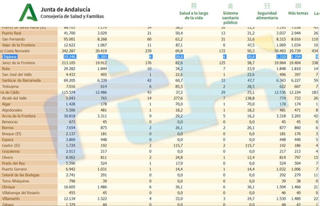
Task: Click Vejer de la Frontera rate 87,1
Action: pyautogui.click(x=179, y=45)
